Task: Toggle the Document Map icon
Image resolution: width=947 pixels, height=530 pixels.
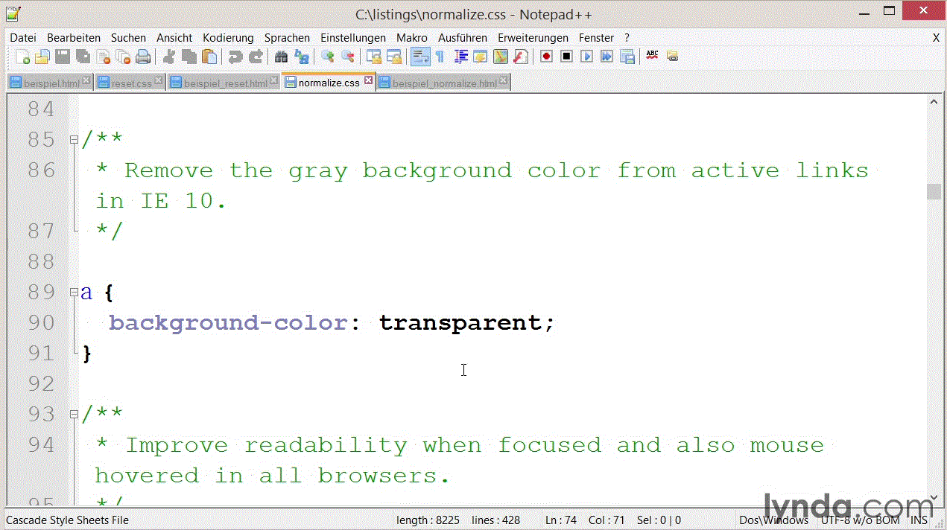Action: point(501,57)
